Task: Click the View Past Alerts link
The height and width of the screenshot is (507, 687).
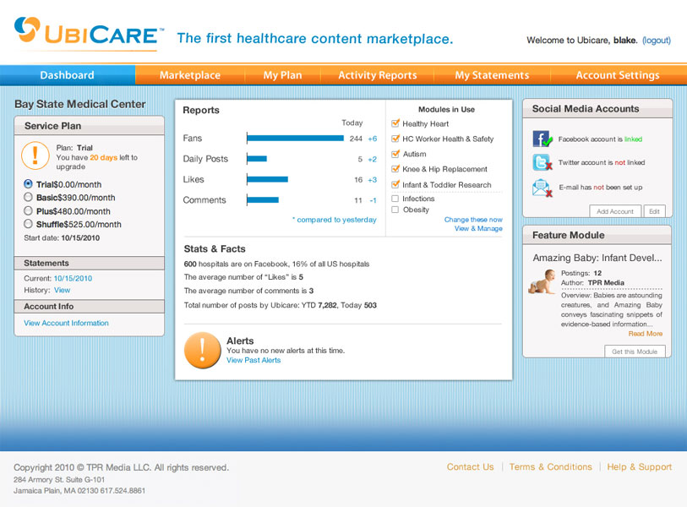Action: 254,360
